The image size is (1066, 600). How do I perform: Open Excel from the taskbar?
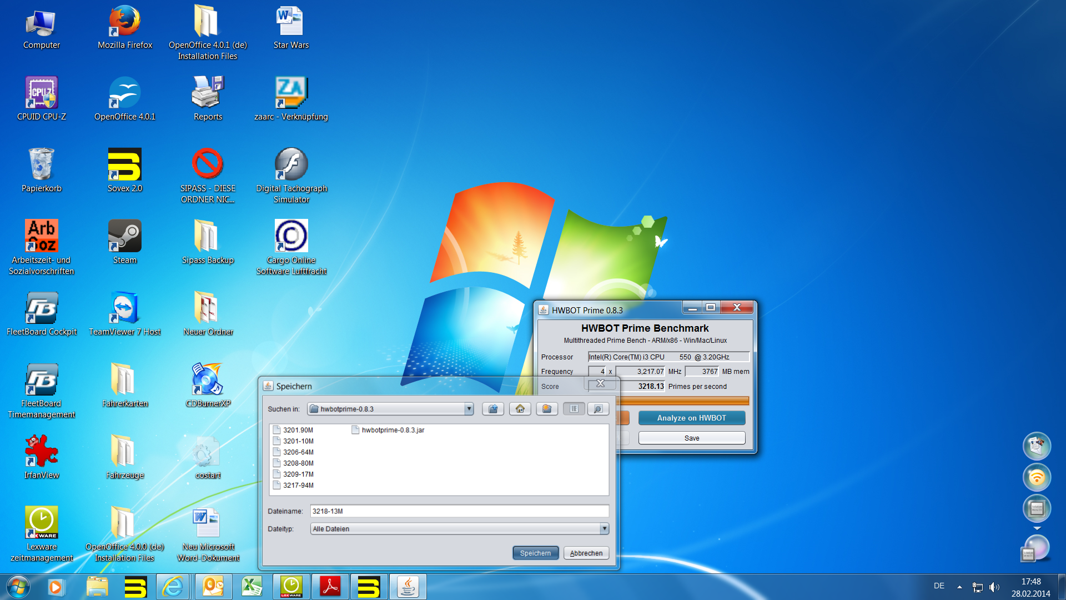pyautogui.click(x=252, y=587)
